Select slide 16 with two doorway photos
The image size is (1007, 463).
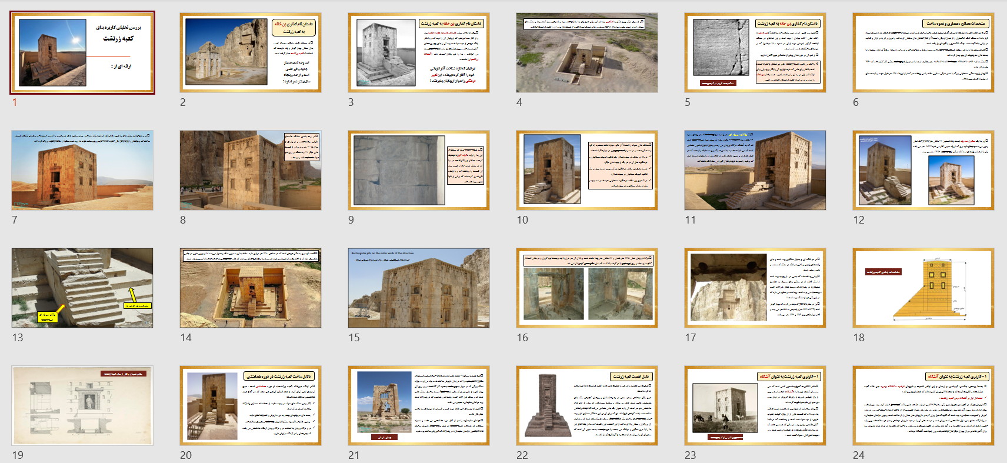click(587, 288)
